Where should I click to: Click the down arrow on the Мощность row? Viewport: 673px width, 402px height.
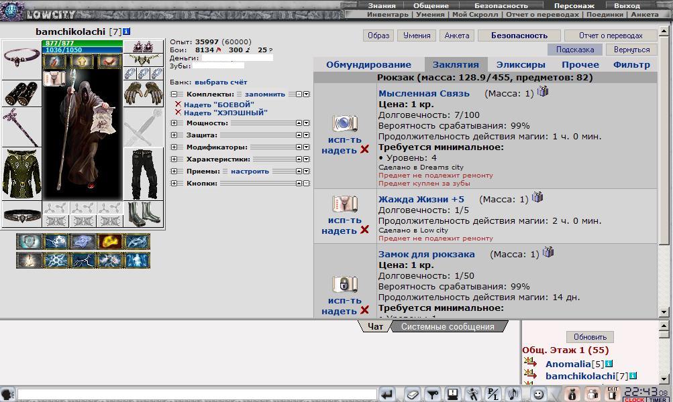click(307, 123)
